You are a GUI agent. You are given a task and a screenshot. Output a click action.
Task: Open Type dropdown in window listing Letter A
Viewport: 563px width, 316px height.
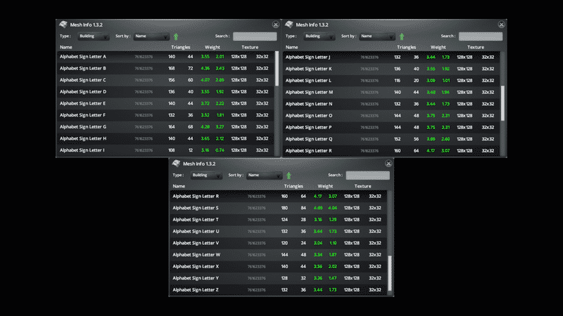(95, 36)
